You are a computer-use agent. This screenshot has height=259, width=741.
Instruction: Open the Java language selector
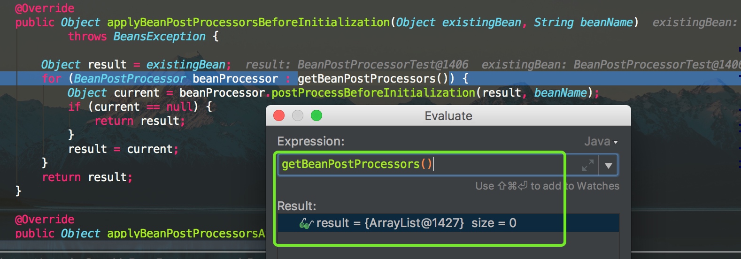click(x=601, y=142)
